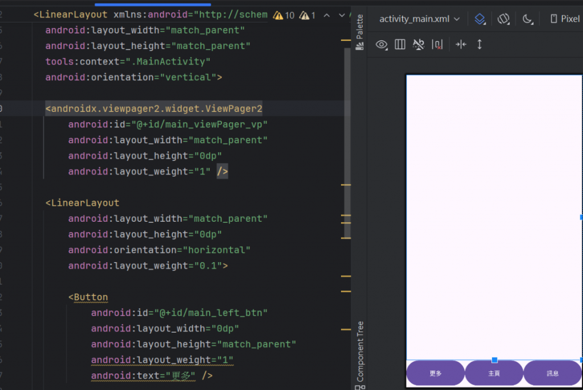Screen dimensions: 583x390
Task: Click android:layout_width="0dp" line
Action: pos(165,329)
